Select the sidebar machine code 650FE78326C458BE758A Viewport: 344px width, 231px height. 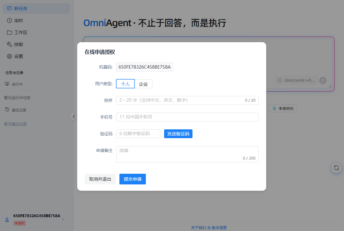click(37, 216)
